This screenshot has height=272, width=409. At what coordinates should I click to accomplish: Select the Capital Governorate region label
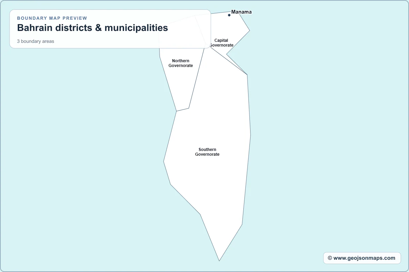pos(221,43)
